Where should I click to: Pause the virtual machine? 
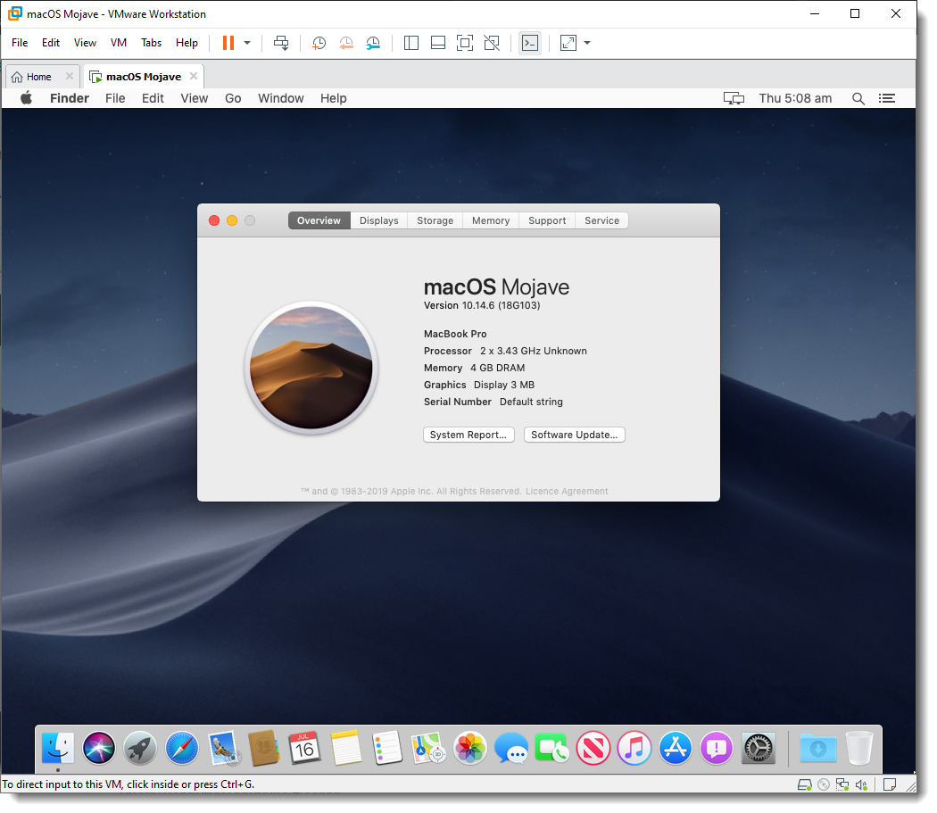pos(228,43)
